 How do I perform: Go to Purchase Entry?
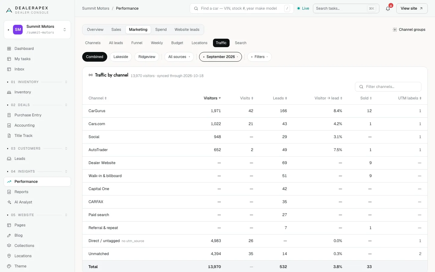point(37,115)
